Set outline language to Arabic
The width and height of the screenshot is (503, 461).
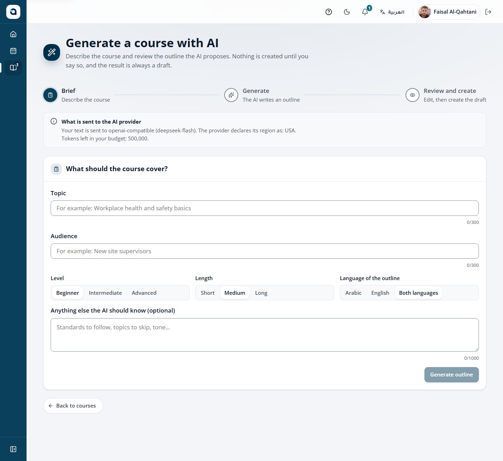(x=353, y=293)
